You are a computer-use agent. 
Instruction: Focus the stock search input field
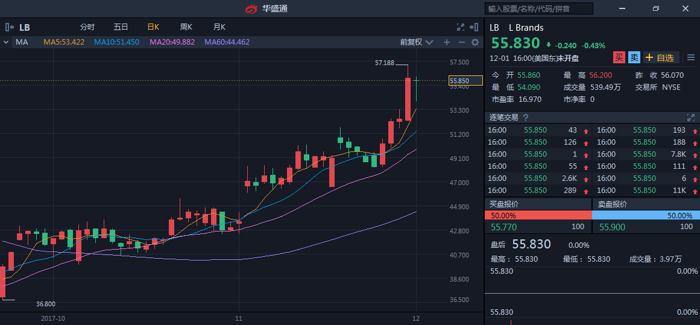(538, 8)
